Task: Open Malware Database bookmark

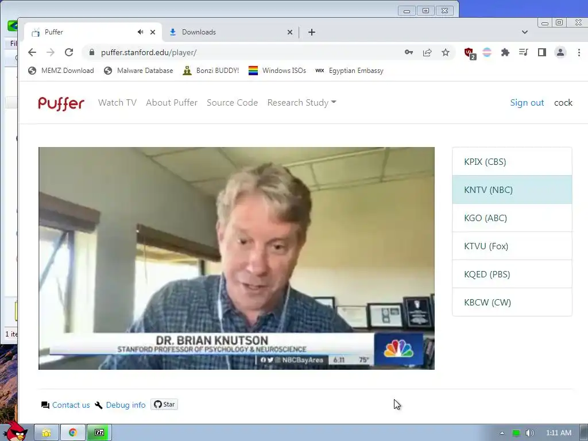Action: click(138, 71)
